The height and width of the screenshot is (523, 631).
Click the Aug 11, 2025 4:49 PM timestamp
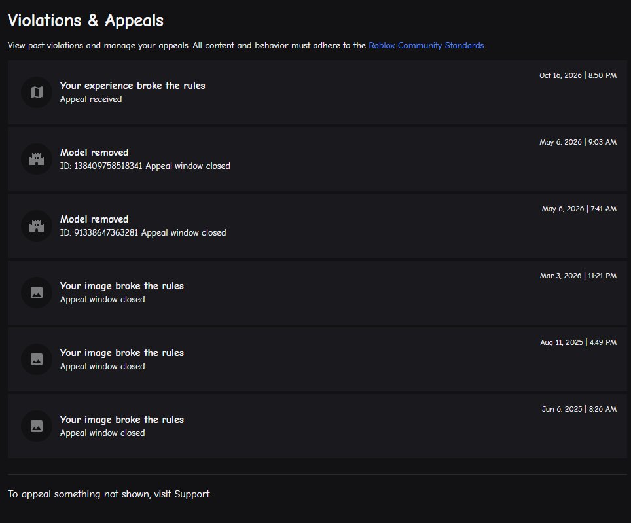[x=578, y=342]
